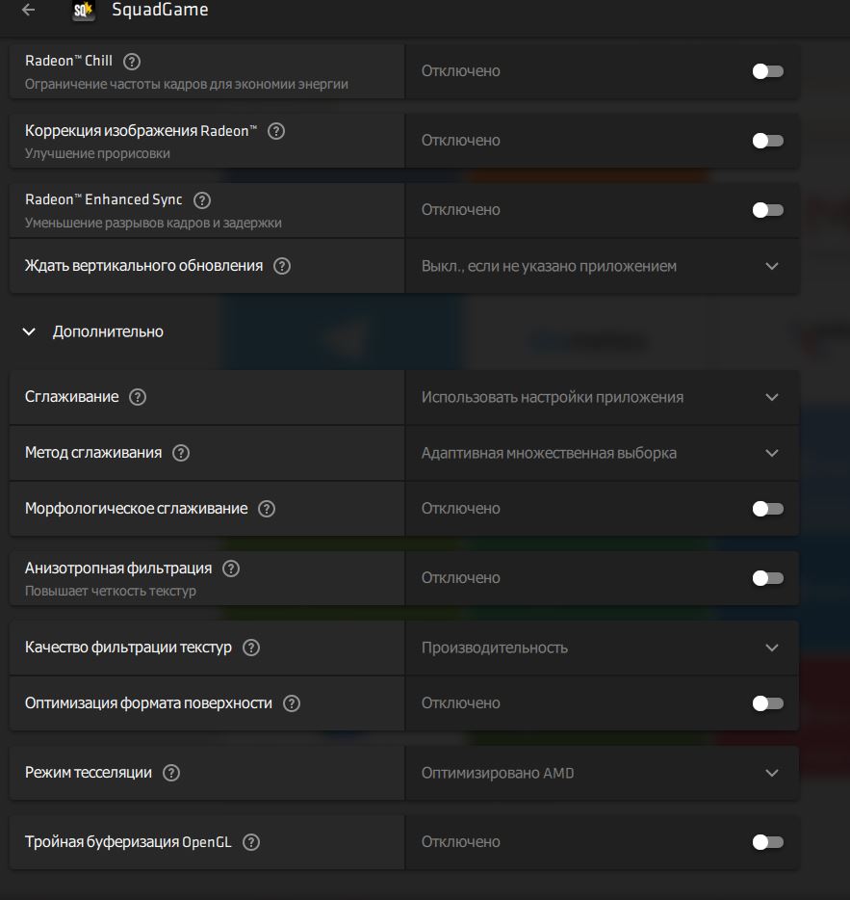
Task: Click the 'Режим тесселяции' label
Action: point(89,773)
